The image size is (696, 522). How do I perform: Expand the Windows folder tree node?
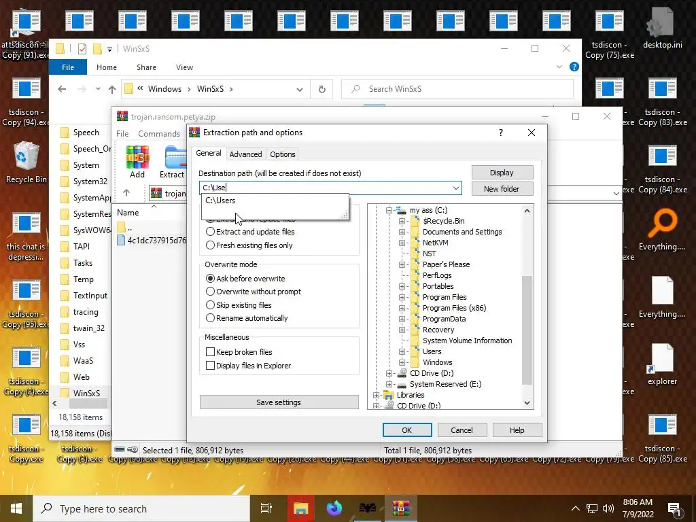[x=402, y=363]
